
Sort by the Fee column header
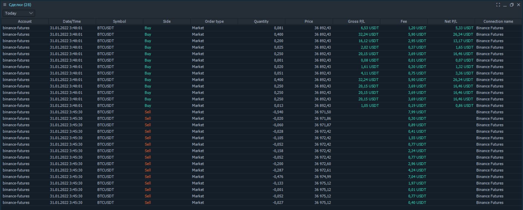404,21
